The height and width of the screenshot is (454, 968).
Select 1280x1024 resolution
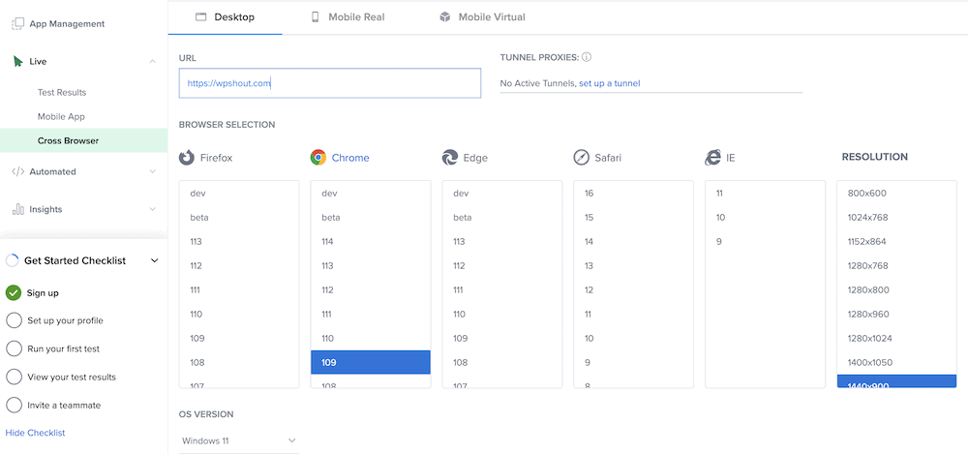[x=896, y=339]
